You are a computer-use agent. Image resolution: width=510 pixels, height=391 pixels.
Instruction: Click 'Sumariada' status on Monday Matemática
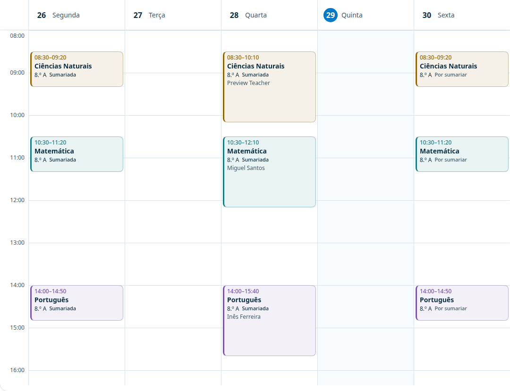62,160
